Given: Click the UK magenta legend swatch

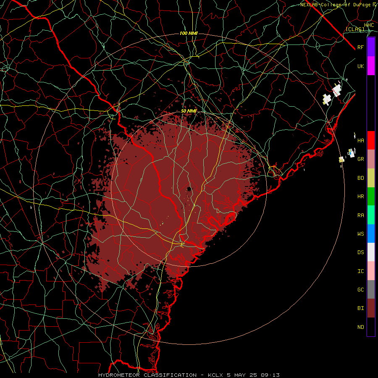Looking at the screenshot, I should pyautogui.click(x=371, y=66).
